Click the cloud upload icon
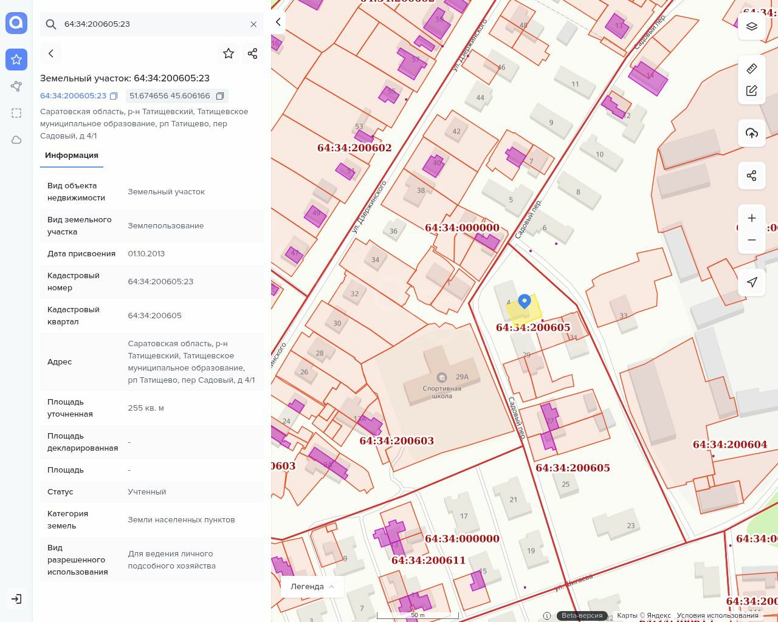778x622 pixels. [752, 133]
